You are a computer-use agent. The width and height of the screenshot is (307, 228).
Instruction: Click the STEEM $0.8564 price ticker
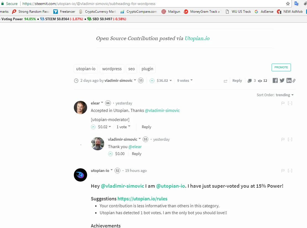61,19
